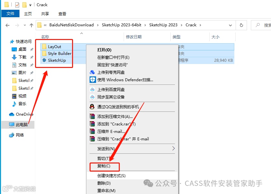Choose 通过QQ发送到我的手机 menu entry
Screen dimensions: 271x194
click(132, 107)
